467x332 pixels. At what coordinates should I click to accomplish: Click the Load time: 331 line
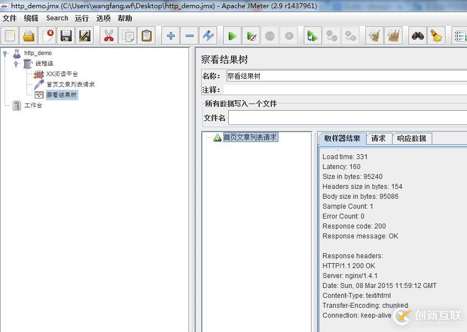[345, 157]
